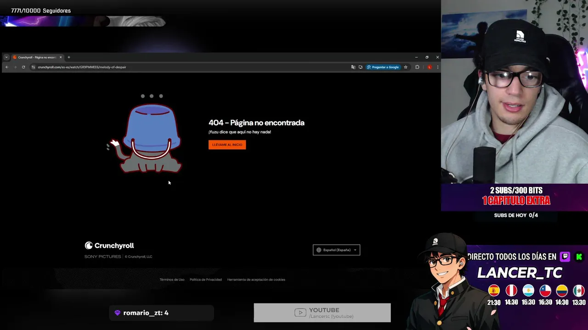The width and height of the screenshot is (588, 330).
Task: Click the 404 – Página no encontrada heading
Action: (256, 122)
